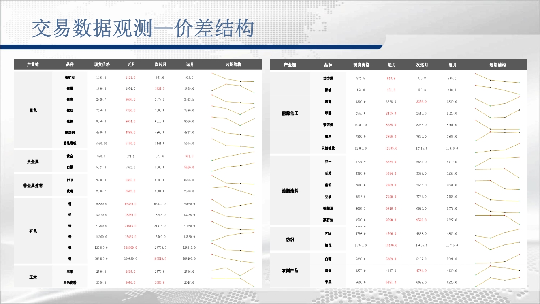The width and height of the screenshot is (540, 304).
Task: Click the 热轧卷板 variety label
Action: (70, 143)
